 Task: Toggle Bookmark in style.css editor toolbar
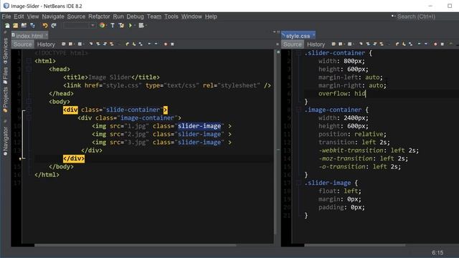pos(411,44)
